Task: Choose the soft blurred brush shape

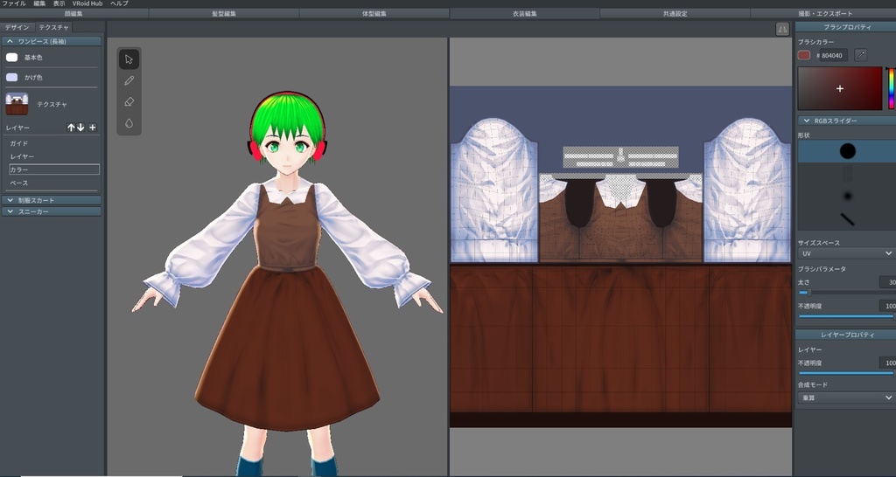Action: [847, 197]
